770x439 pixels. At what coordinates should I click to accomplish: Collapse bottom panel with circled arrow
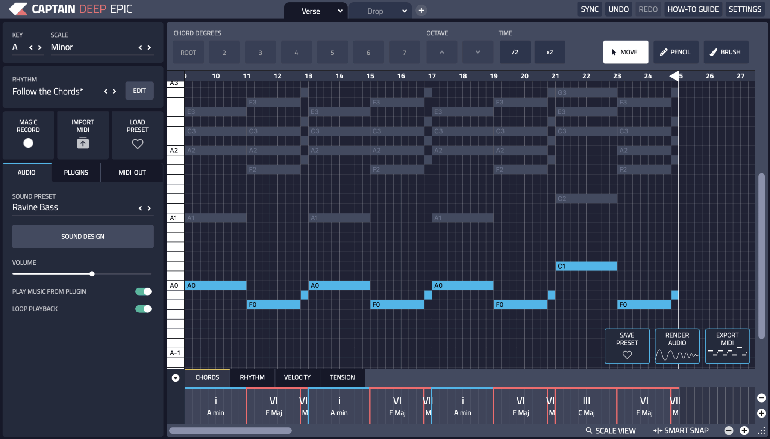pos(176,378)
